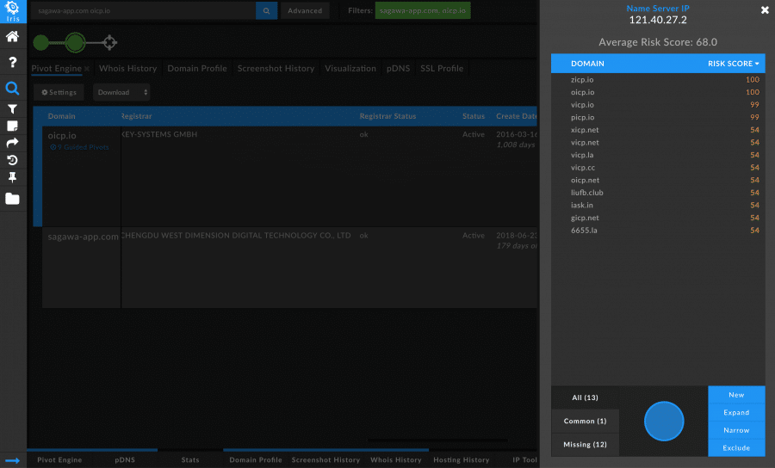Open the Screenshot History tab
Image resolution: width=775 pixels, height=468 pixels.
coord(276,68)
